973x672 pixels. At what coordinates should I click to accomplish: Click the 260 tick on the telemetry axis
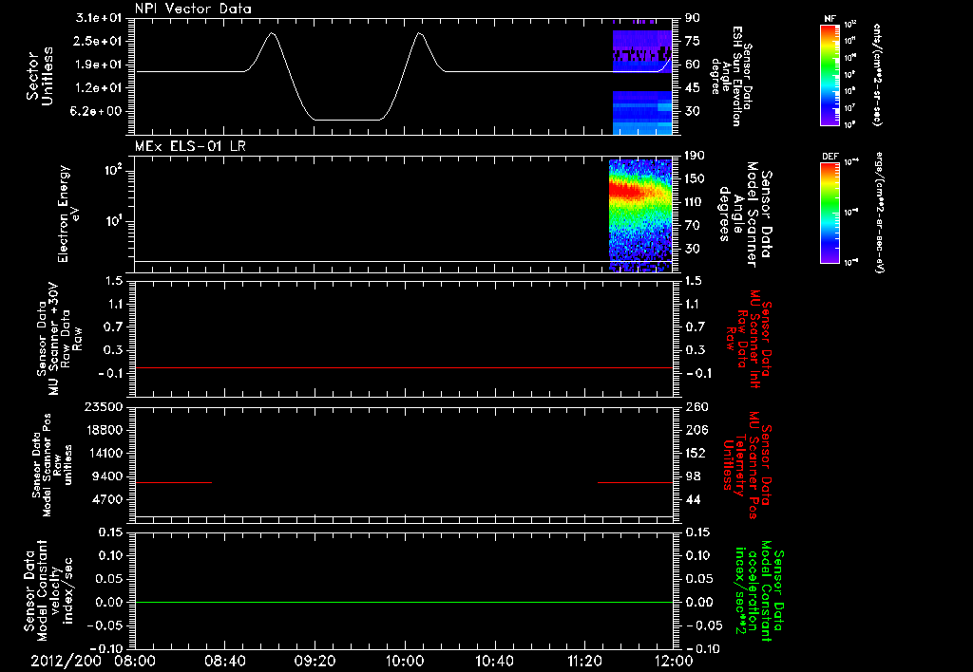[696, 406]
